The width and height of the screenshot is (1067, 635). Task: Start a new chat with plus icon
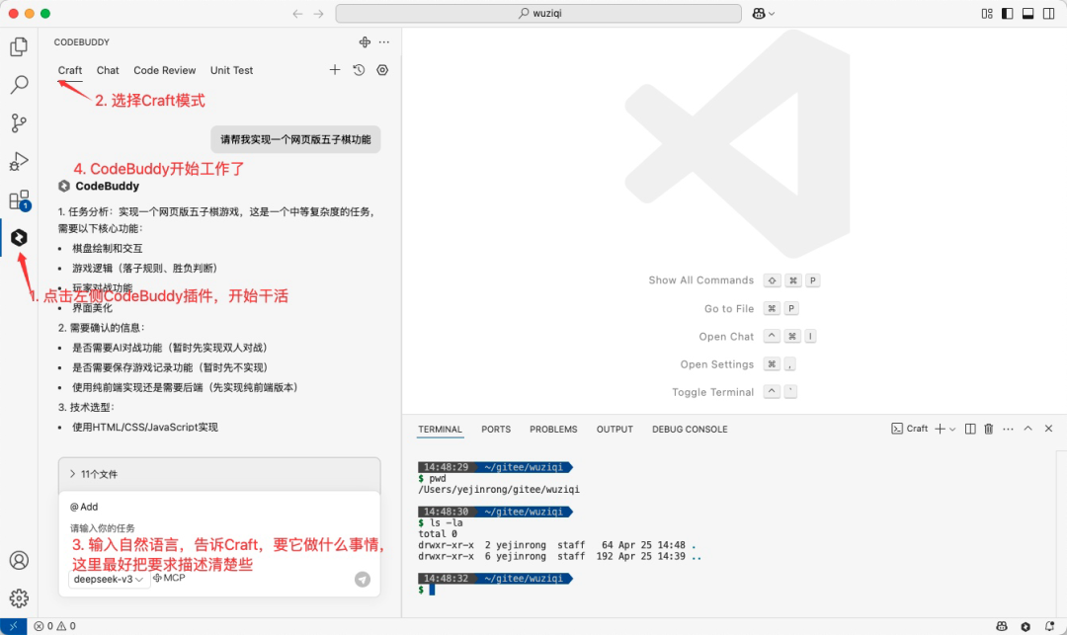coord(335,69)
